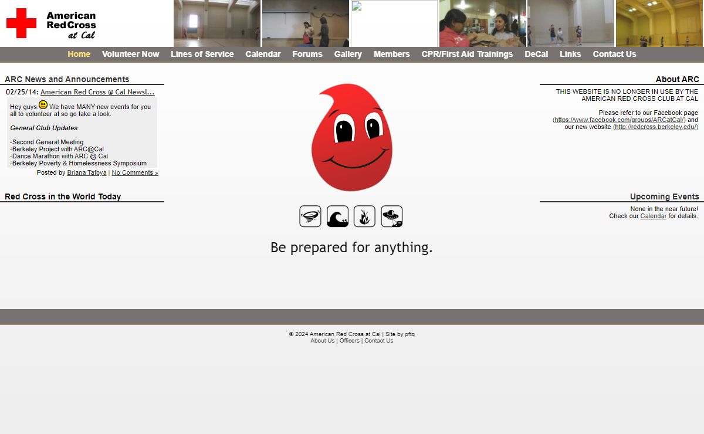Open About Us footer link
The height and width of the screenshot is (434, 704).
[323, 341]
